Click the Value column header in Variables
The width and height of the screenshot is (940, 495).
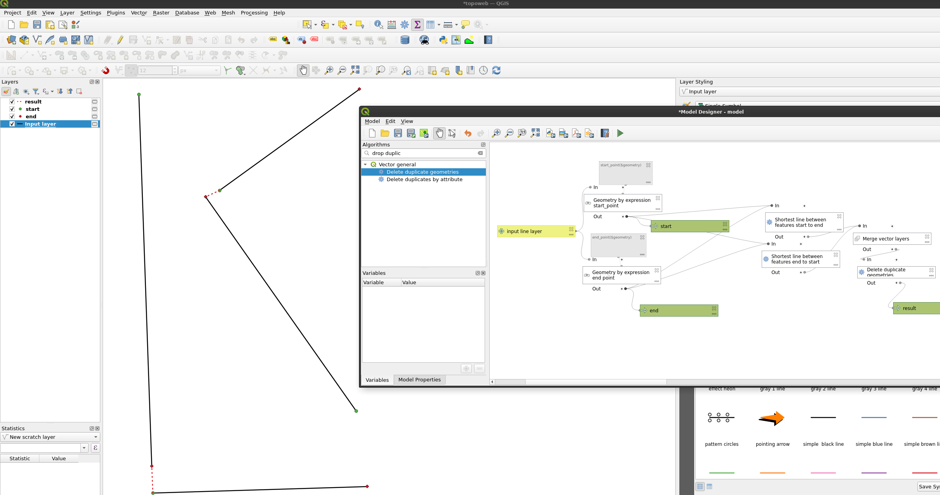click(443, 282)
